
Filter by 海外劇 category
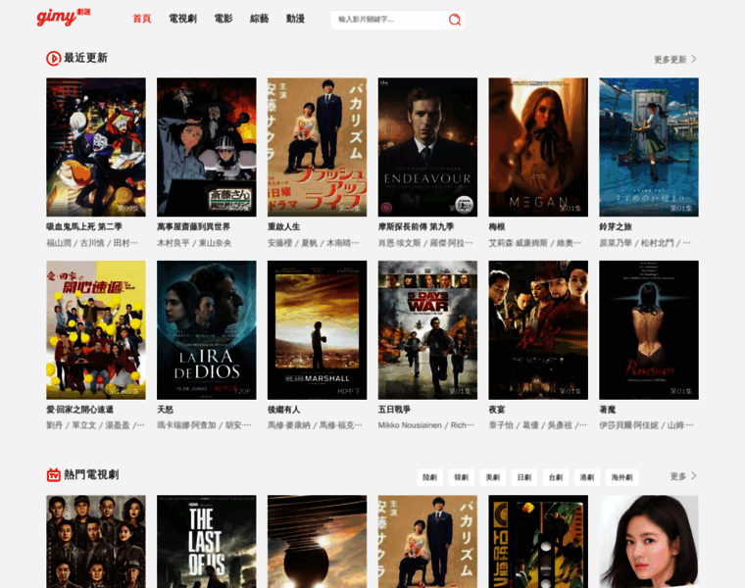(621, 477)
